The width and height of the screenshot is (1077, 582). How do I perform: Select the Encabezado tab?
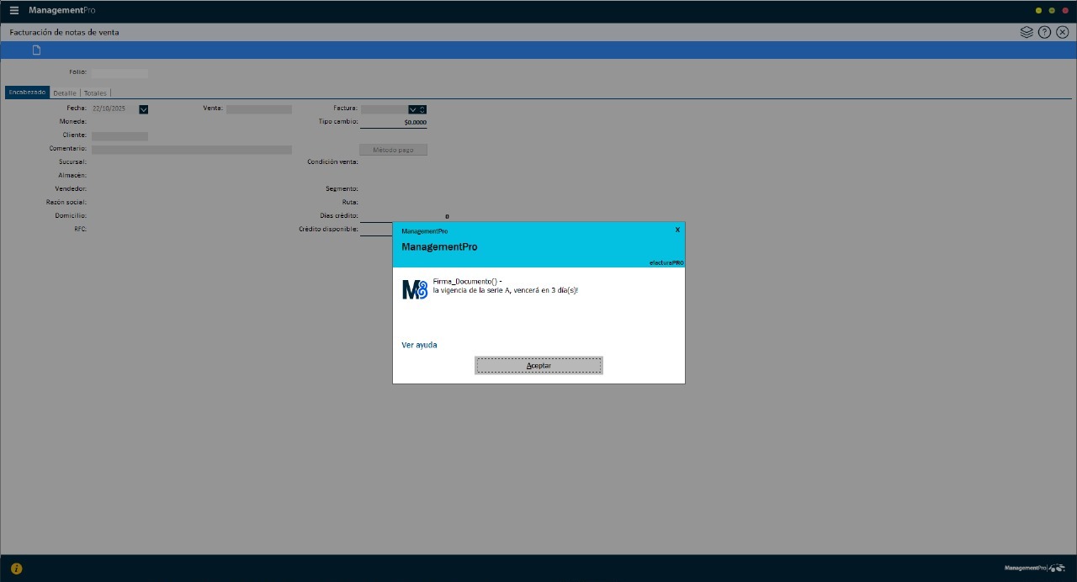(x=27, y=93)
